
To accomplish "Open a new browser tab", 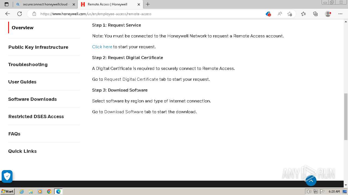I will [x=148, y=4].
